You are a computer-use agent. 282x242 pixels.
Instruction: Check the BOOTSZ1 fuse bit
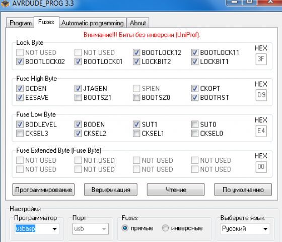pos(78,97)
